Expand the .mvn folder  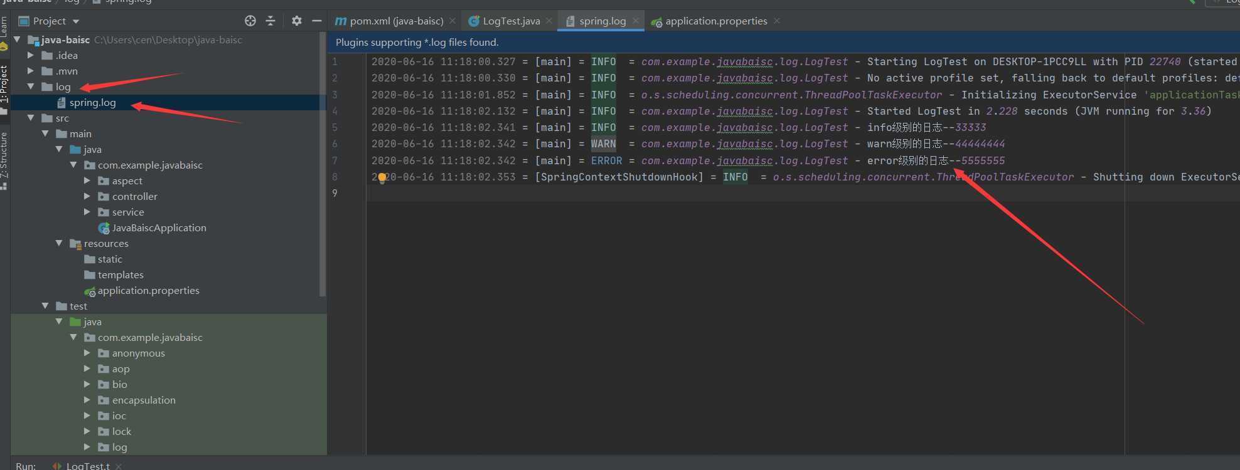[x=31, y=71]
